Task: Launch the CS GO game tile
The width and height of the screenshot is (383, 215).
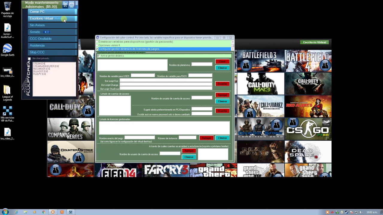Action: click(x=308, y=129)
